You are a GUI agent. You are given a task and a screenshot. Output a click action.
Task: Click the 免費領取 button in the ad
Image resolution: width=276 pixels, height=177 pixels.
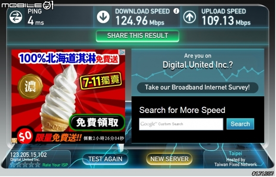97,122
